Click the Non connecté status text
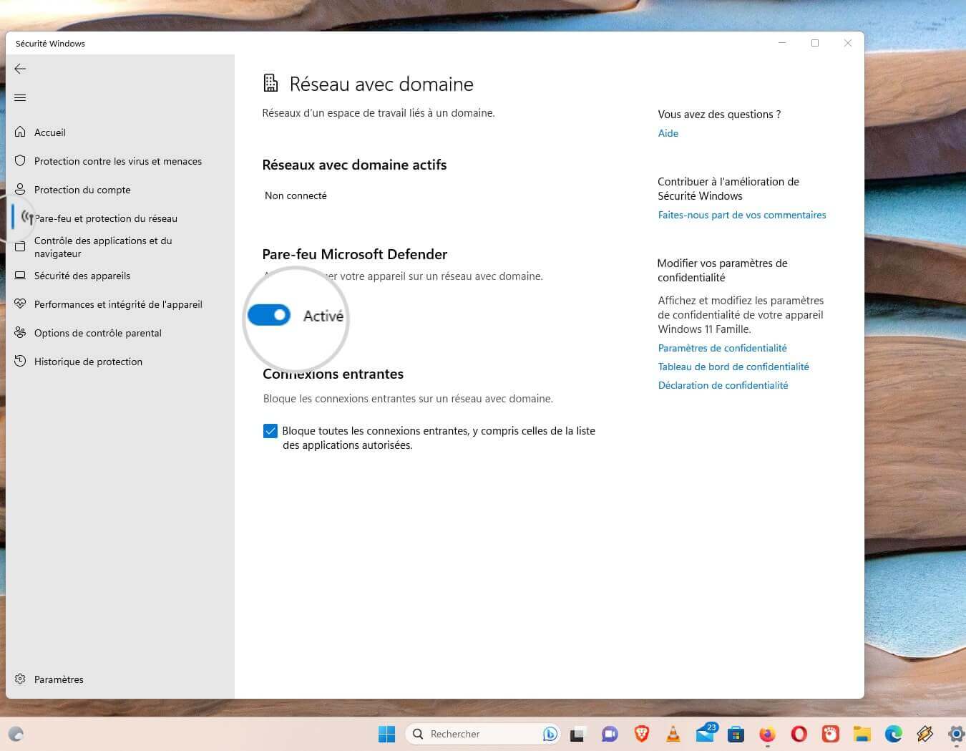This screenshot has height=751, width=966. [x=296, y=195]
